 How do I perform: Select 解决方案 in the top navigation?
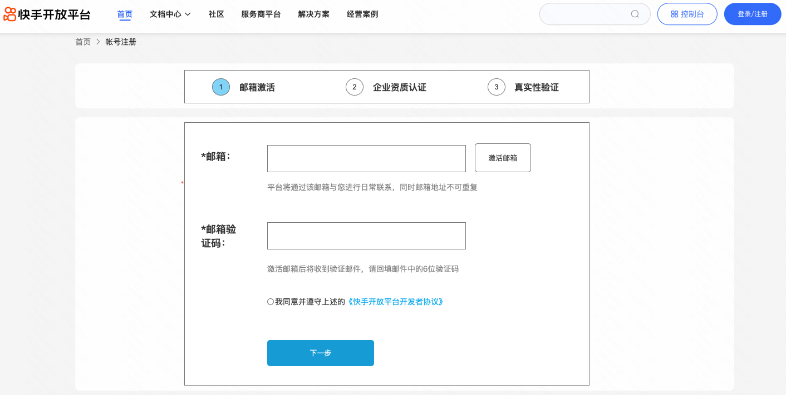(313, 14)
